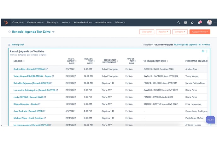Open external link icon next to Andrés Diaz deal
Image resolution: width=217 pixels, height=144 pixels.
click(x=47, y=69)
